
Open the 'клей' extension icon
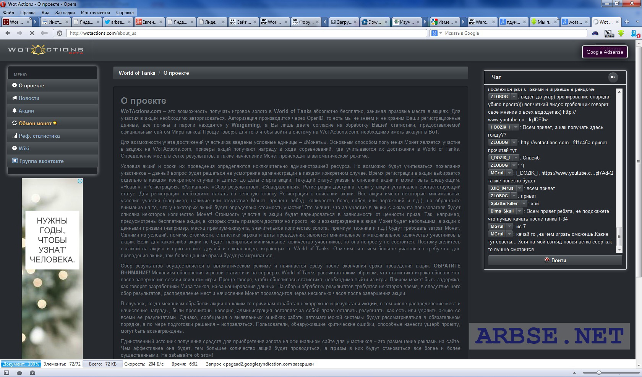tap(609, 34)
